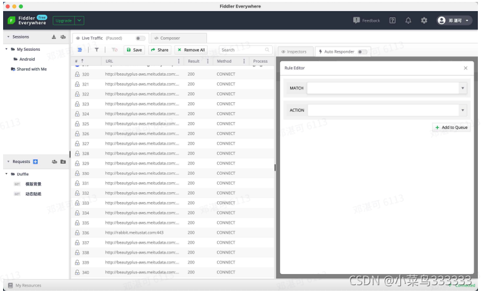Click the share sessions icon in Sessions header
This screenshot has height=292, width=481.
point(63,37)
